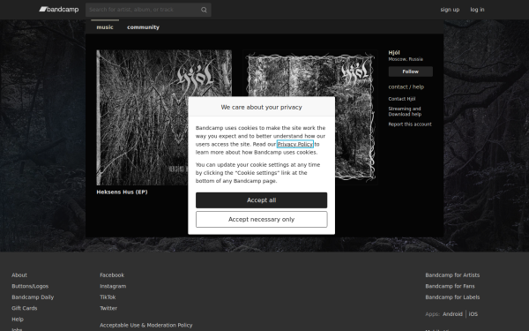Open Acceptable Use & Moderation Policy
Viewport: 529px width, 331px height.
click(146, 325)
